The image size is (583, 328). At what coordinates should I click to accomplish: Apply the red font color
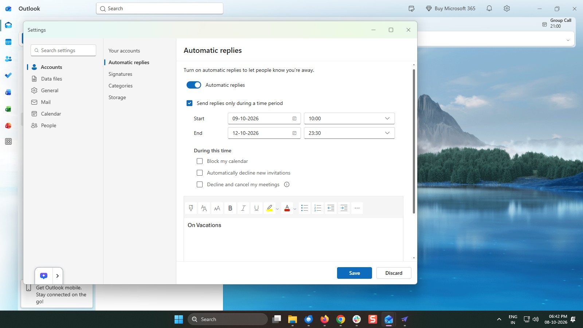point(287,208)
